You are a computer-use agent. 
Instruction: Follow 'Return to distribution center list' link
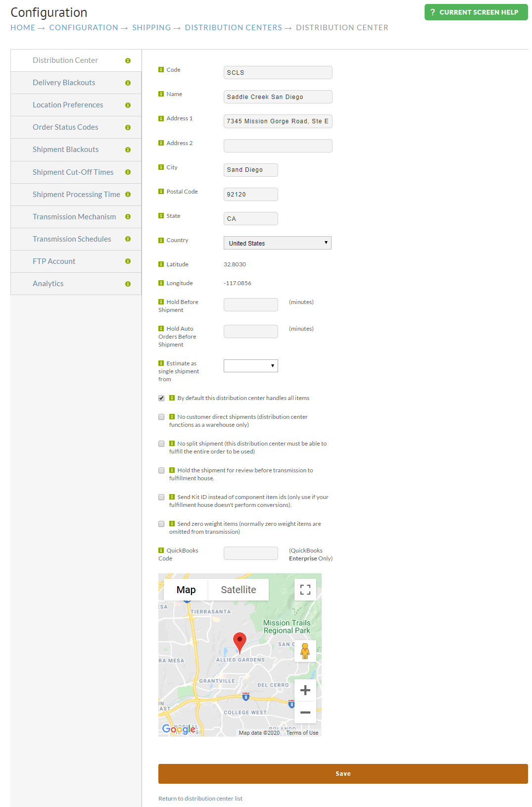click(200, 799)
